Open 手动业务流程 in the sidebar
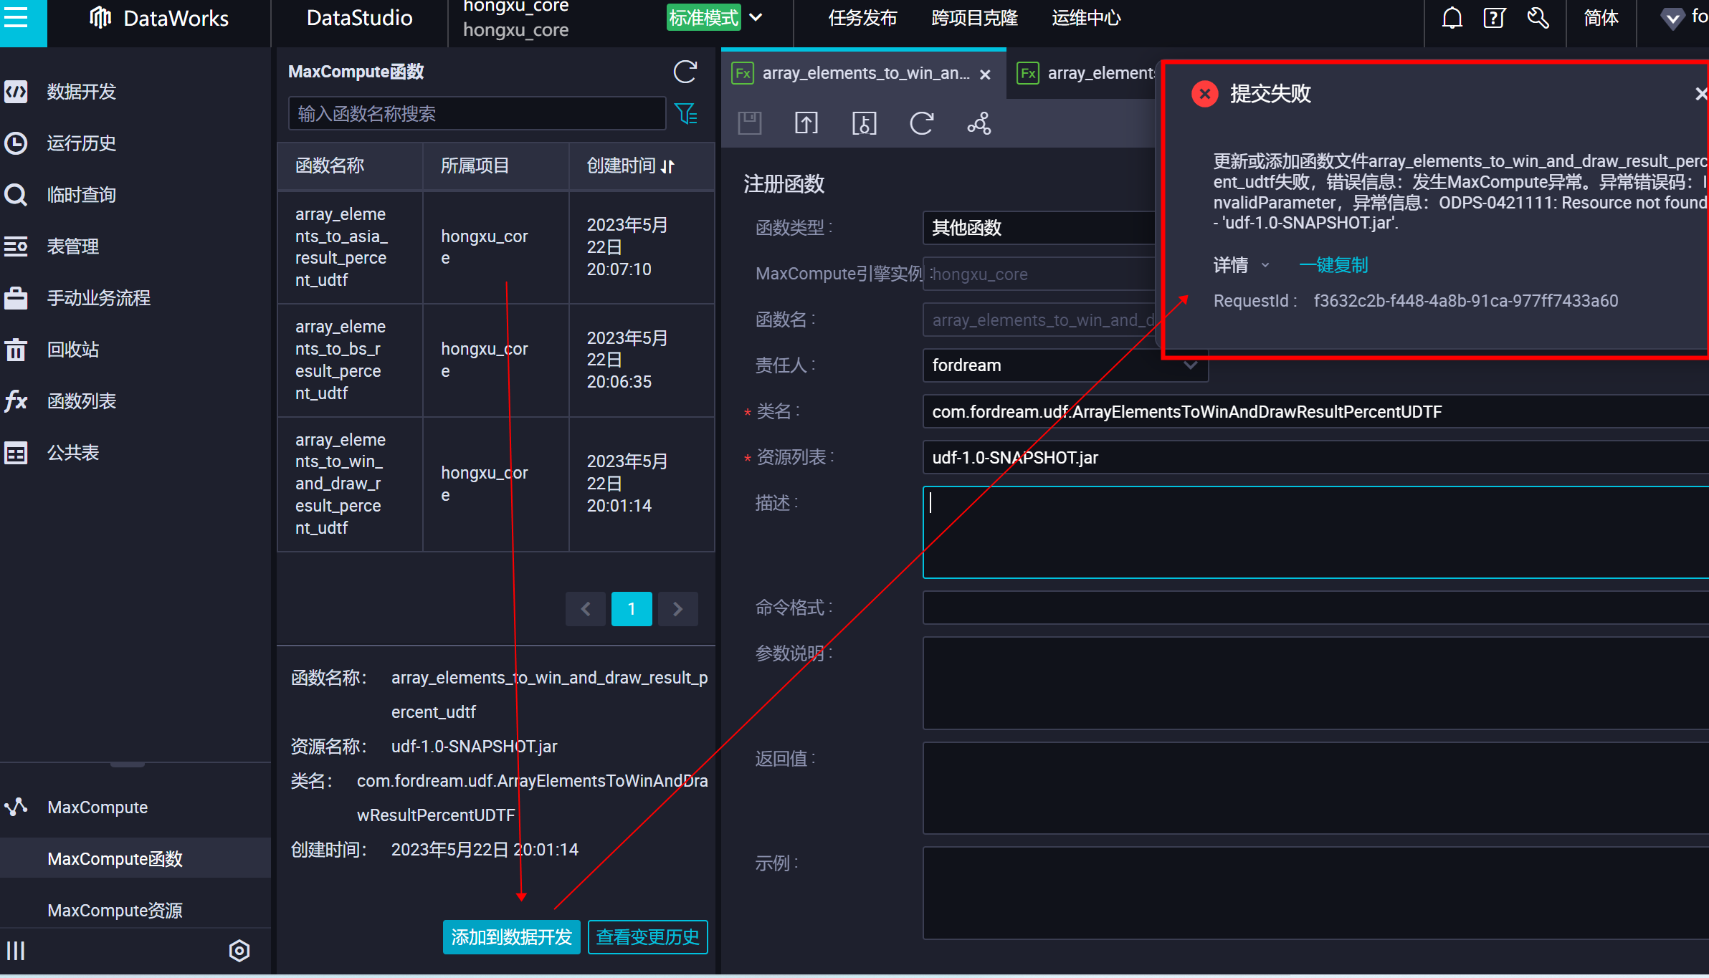The image size is (1709, 978). pyautogui.click(x=98, y=298)
